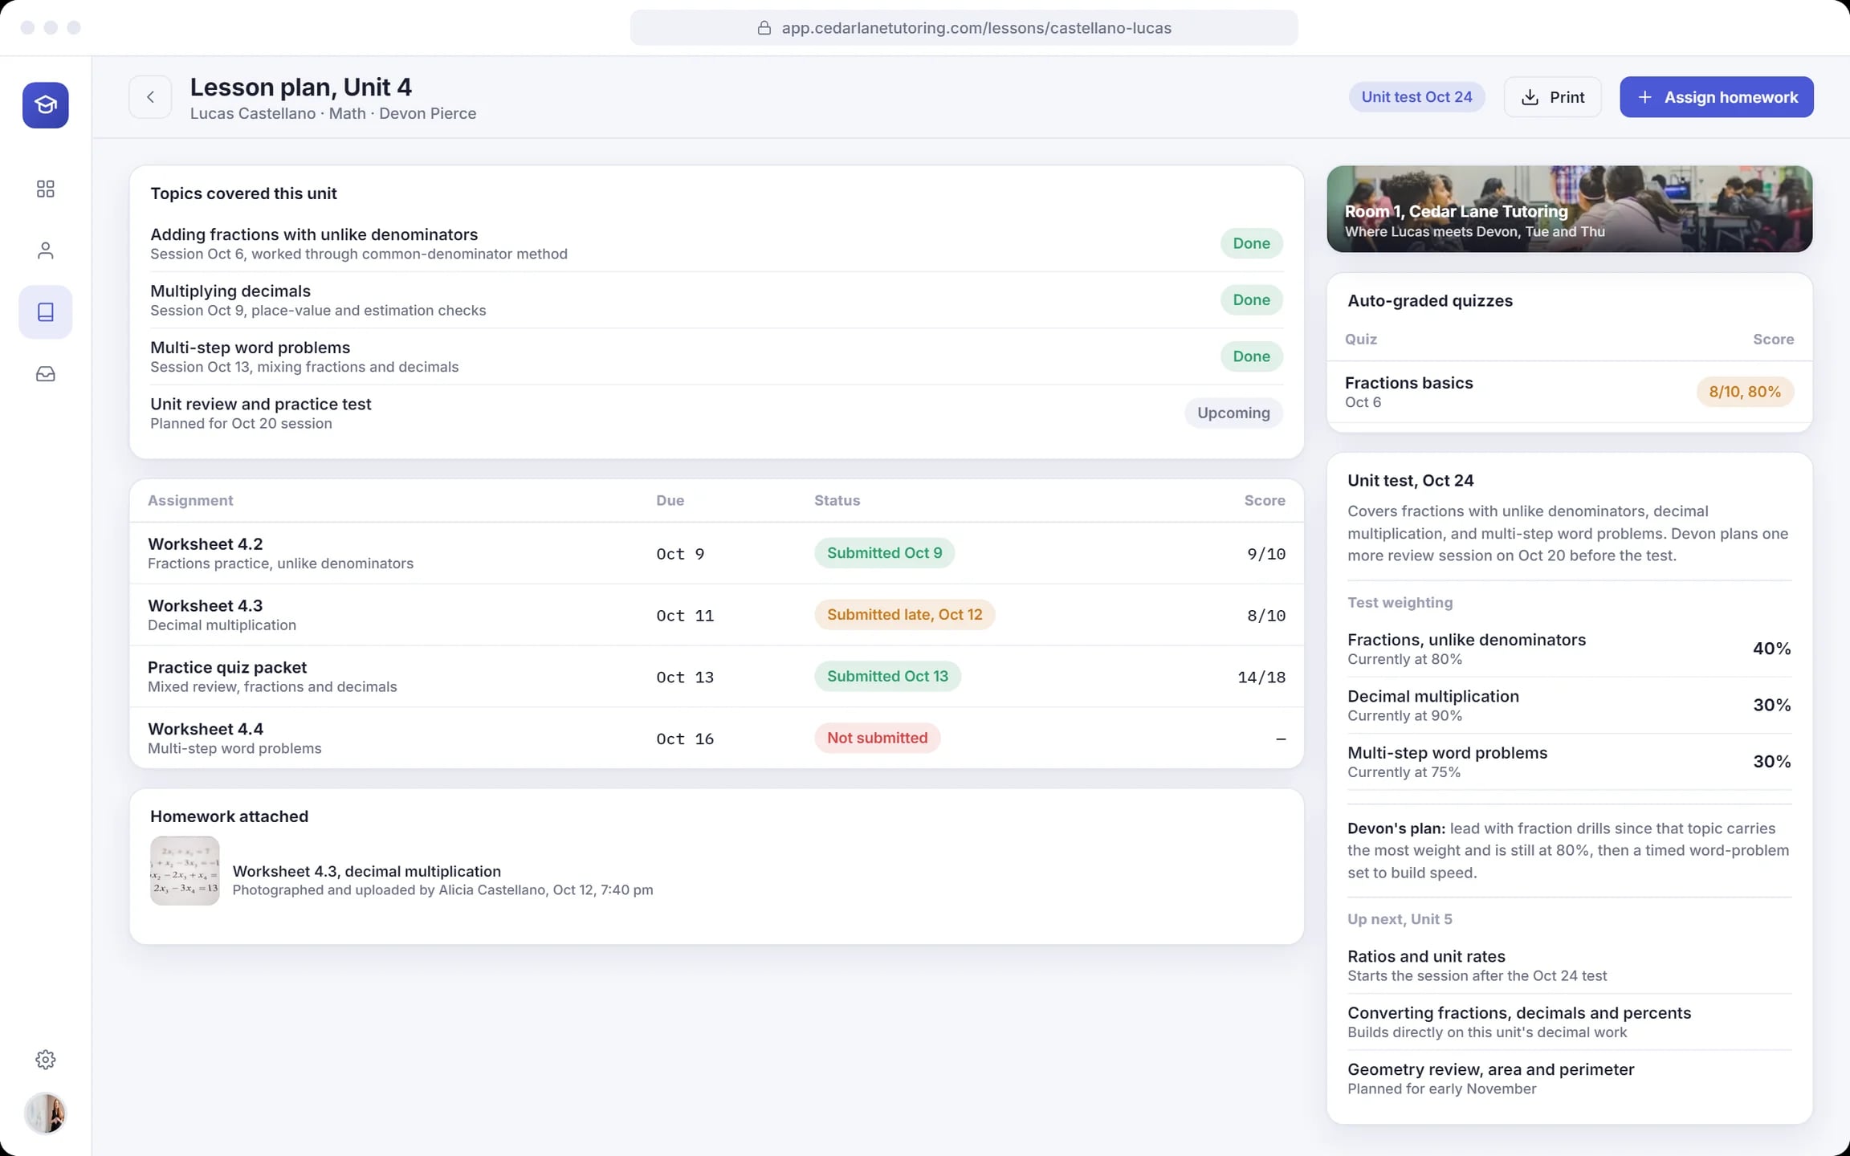Open Converting fractions, decimals and percents item

1569,1022
